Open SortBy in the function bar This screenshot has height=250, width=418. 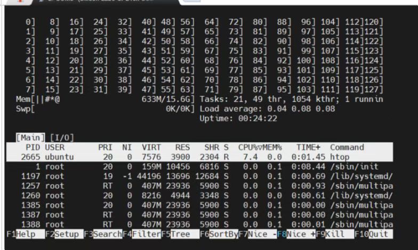pos(224,234)
